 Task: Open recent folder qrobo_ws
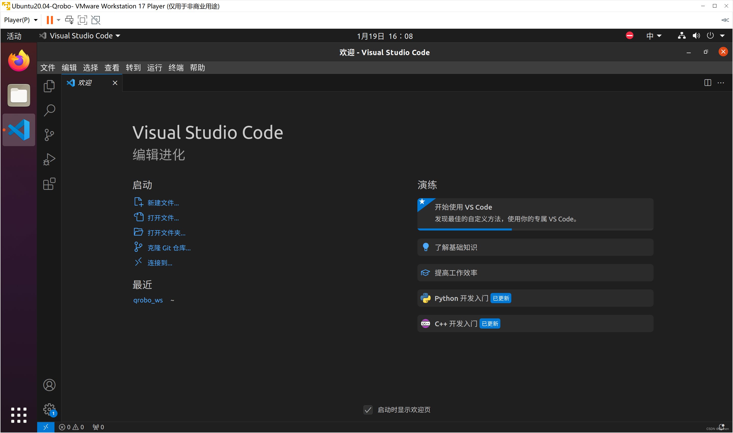pos(148,300)
